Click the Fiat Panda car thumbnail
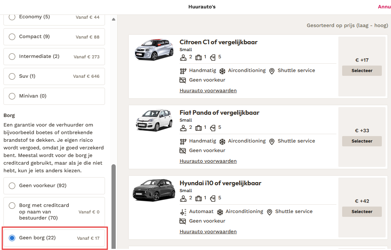This screenshot has width=391, height=250. (x=154, y=120)
